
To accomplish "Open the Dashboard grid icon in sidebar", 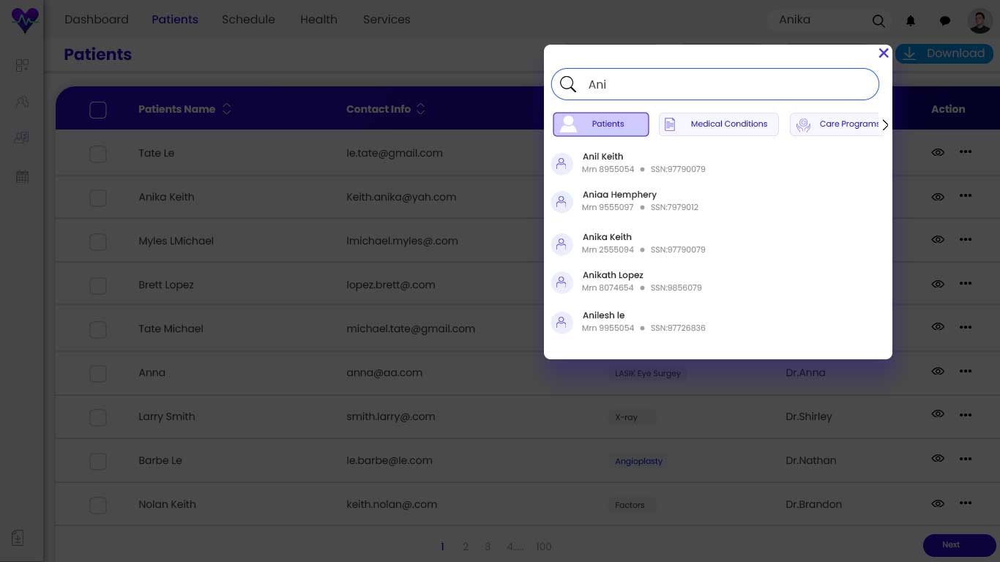I will [22, 65].
